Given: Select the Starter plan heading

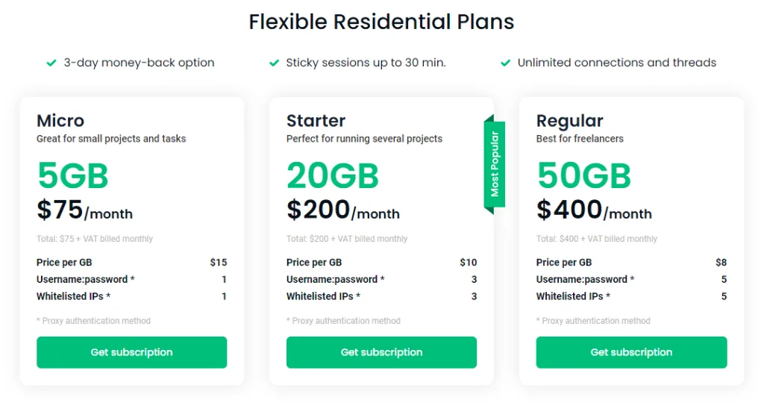Looking at the screenshot, I should click(316, 121).
